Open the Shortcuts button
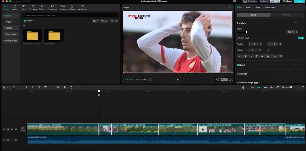This screenshot has width=306, height=151. coord(250,1)
